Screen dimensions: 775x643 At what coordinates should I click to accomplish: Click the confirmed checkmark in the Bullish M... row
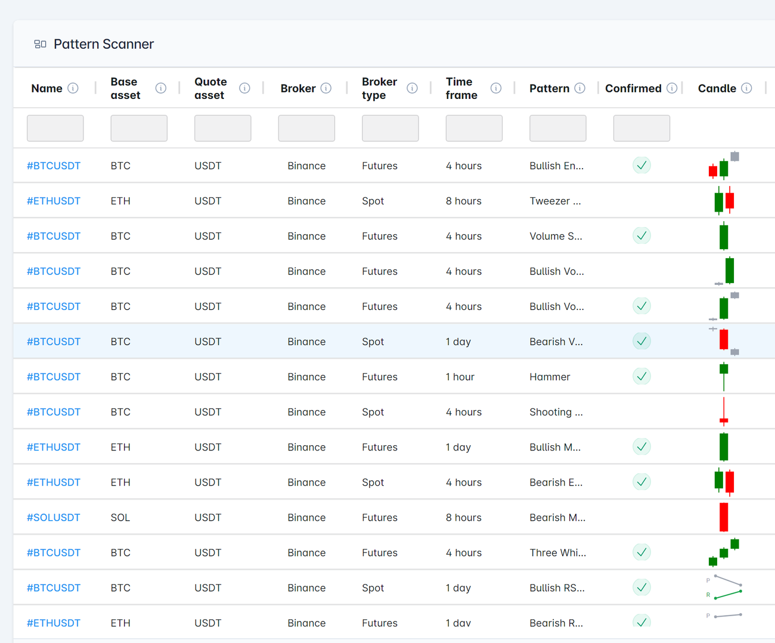pyautogui.click(x=641, y=447)
